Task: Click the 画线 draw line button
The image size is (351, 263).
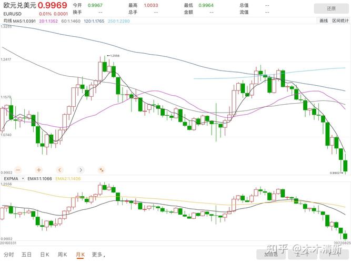Action: tap(323, 21)
